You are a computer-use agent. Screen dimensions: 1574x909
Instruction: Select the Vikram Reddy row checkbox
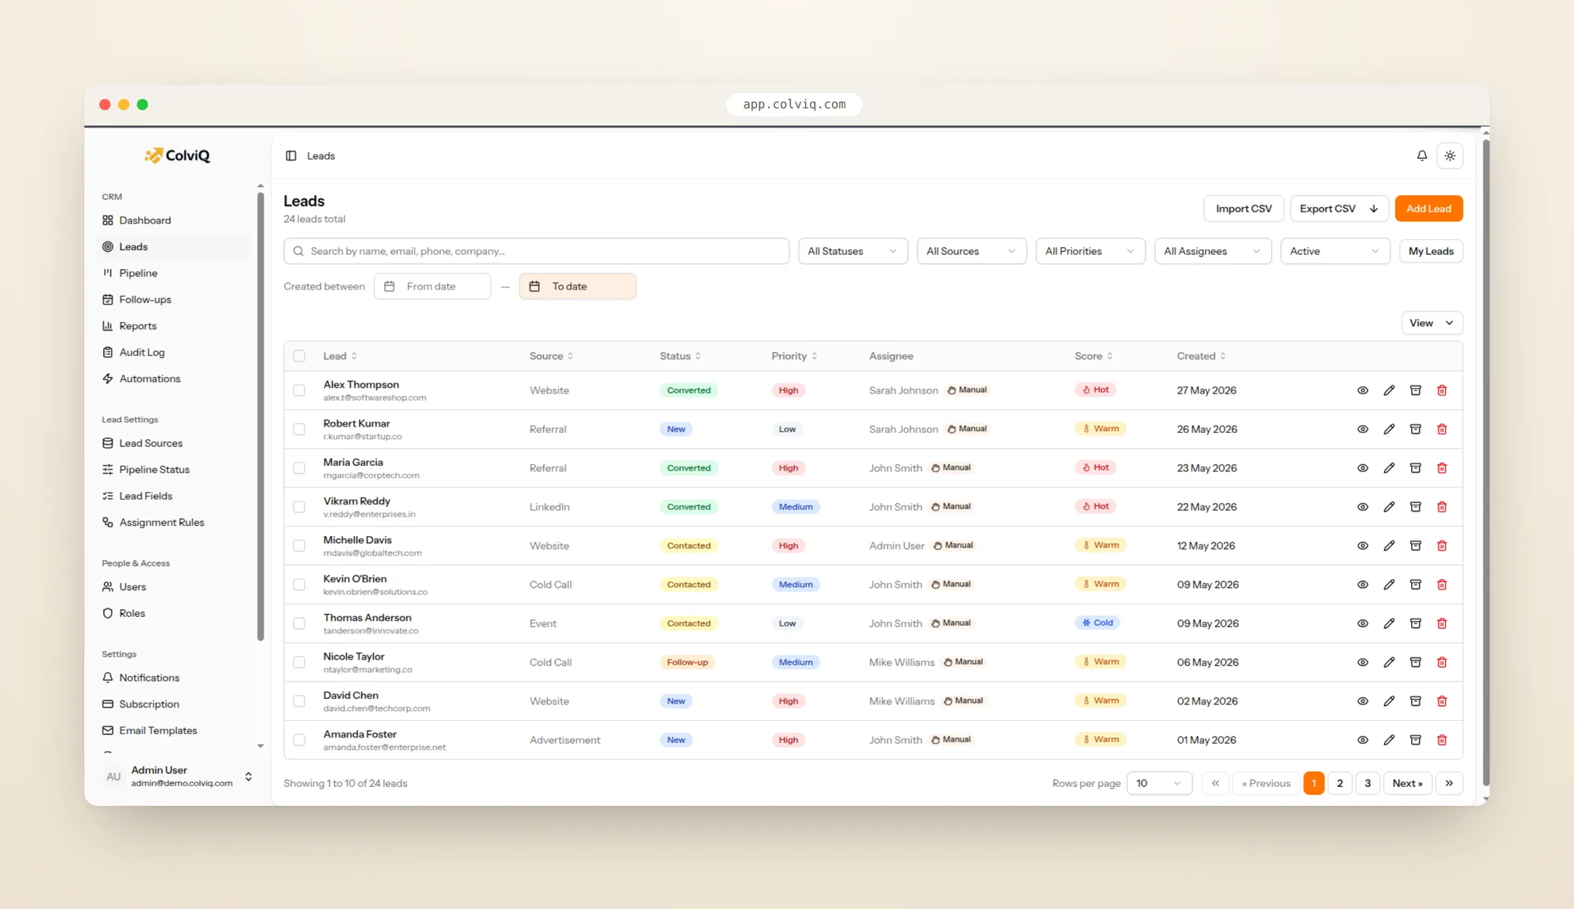(299, 507)
